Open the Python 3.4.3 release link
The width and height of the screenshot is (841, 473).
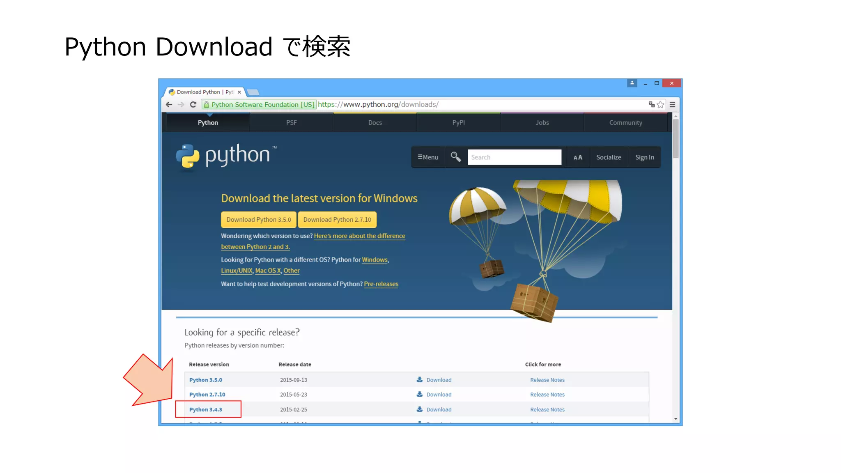coord(206,409)
